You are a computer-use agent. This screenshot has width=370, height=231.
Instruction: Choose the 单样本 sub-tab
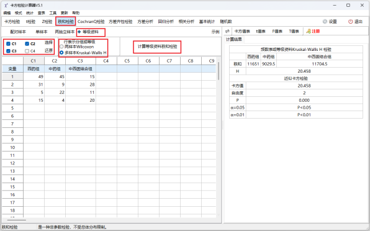42,32
